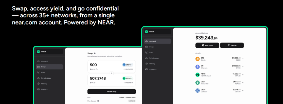Click the $5,090.48 NEAR value
The height and width of the screenshot is (104, 283).
tap(237, 74)
